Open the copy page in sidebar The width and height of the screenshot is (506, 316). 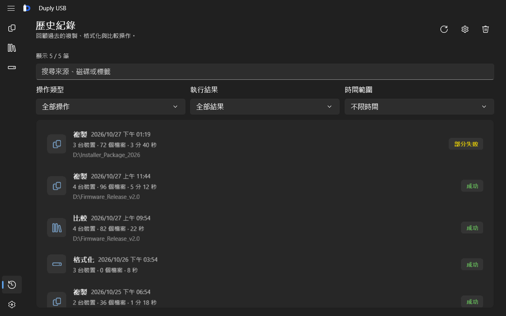click(12, 28)
